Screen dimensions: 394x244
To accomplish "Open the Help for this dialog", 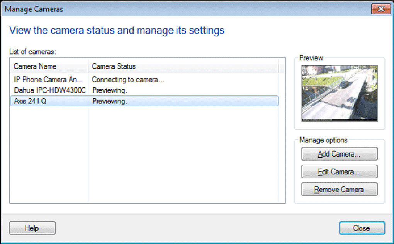I will (32, 228).
